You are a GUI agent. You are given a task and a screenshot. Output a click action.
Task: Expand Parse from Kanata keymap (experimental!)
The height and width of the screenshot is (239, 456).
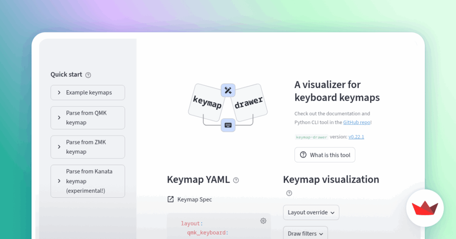[x=88, y=181]
